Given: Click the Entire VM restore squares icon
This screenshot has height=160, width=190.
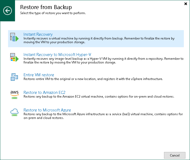Looking at the screenshot, I should click(x=14, y=77).
